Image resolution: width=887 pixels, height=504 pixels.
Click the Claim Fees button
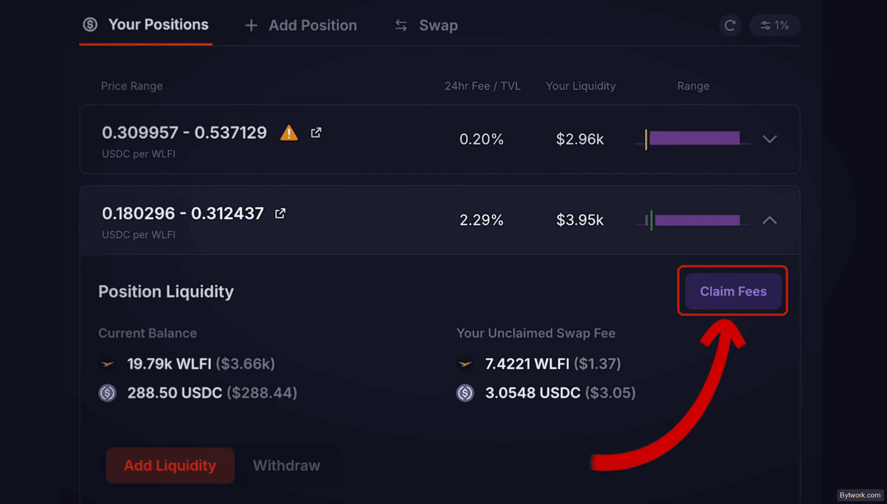(733, 291)
